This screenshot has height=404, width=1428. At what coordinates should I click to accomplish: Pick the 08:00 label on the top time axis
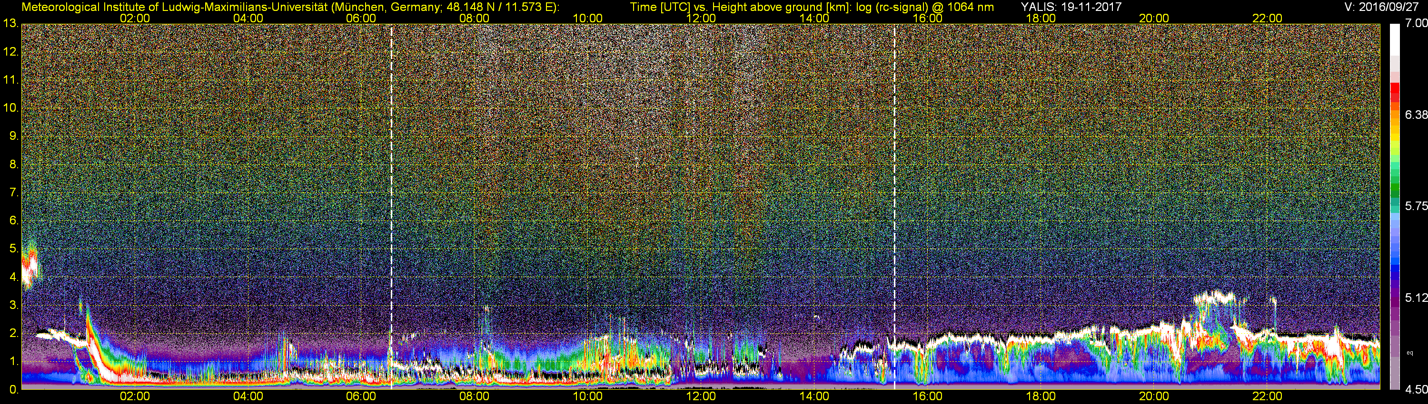474,18
